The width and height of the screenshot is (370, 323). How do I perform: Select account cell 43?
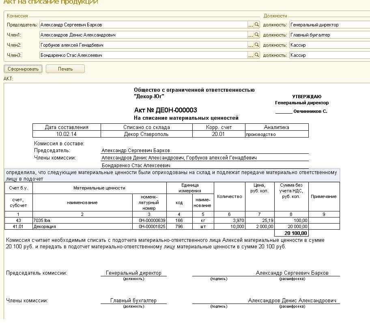18,220
